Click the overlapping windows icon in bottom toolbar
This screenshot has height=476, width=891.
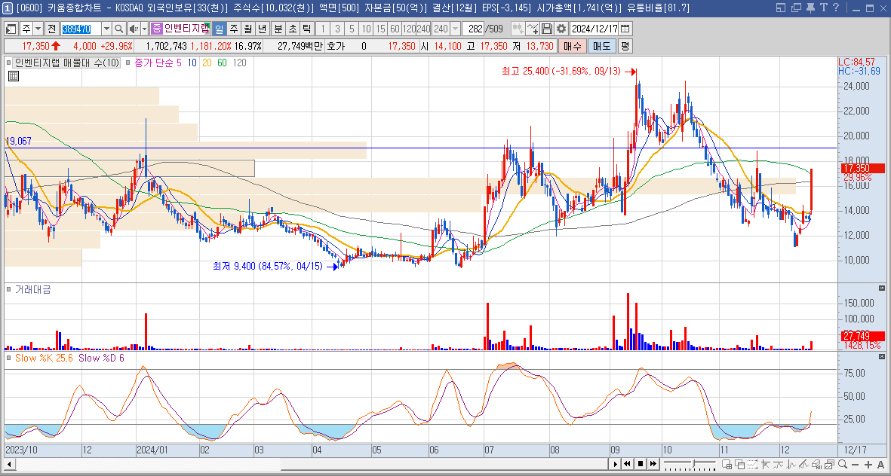point(740,464)
